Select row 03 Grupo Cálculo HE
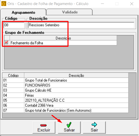The width and height of the screenshot is (139, 136). tap(65, 90)
